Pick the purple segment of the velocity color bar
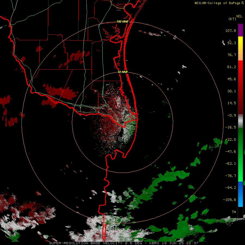This screenshot has width=245, height=245. pyautogui.click(x=240, y=30)
